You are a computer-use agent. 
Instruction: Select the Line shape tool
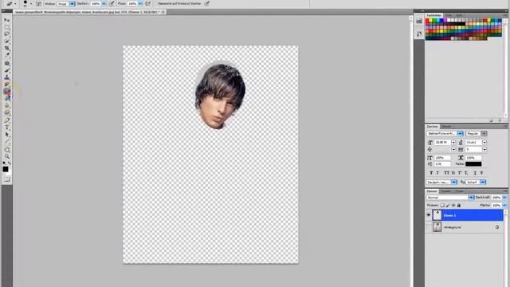point(7,142)
